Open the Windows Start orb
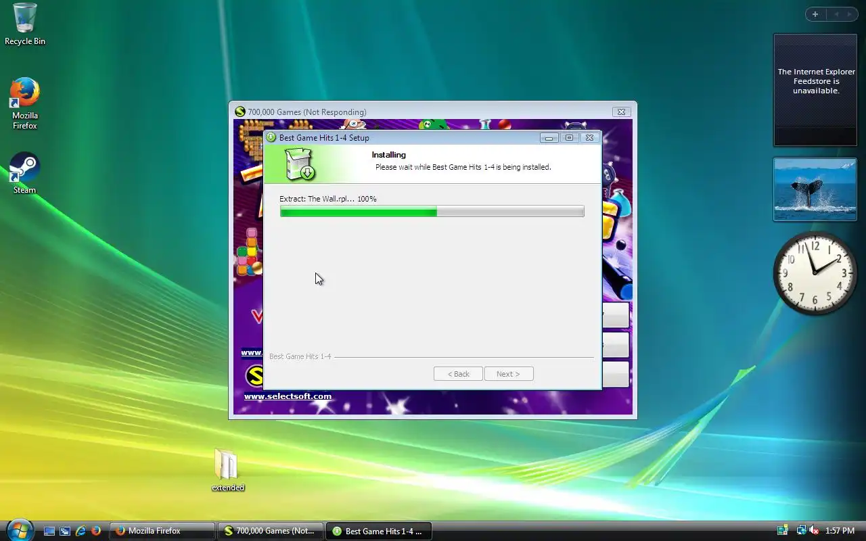This screenshot has width=866, height=541. click(x=19, y=530)
